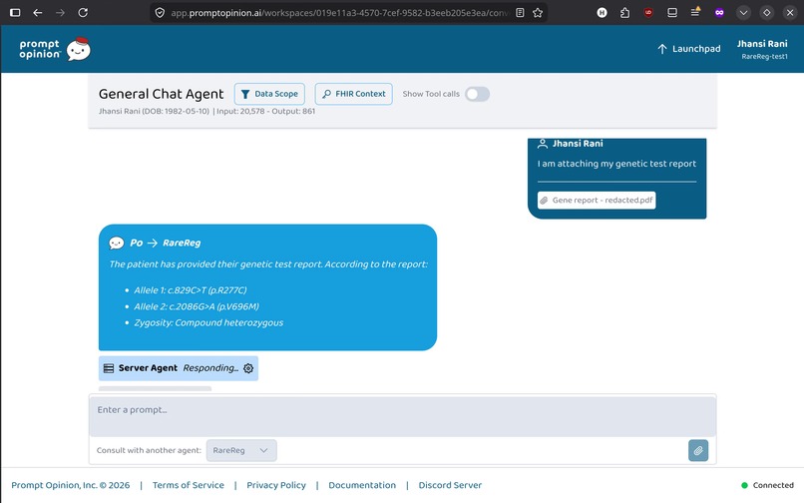This screenshot has height=503, width=804.
Task: Click the Zygosity: Compound heterozygous line
Action: [x=208, y=322]
